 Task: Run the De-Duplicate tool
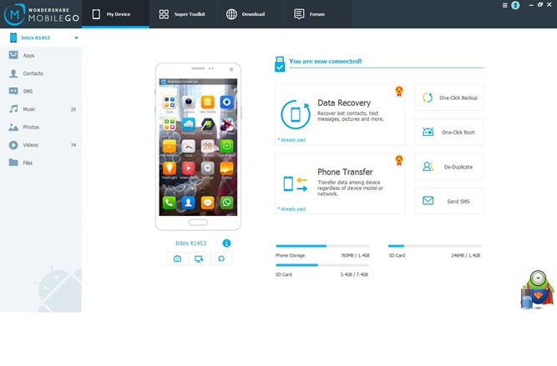click(449, 167)
